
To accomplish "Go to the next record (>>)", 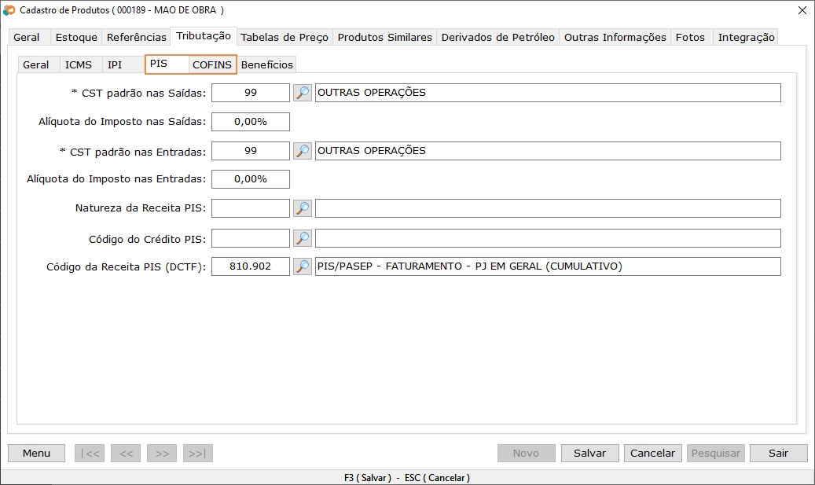I will click(162, 454).
